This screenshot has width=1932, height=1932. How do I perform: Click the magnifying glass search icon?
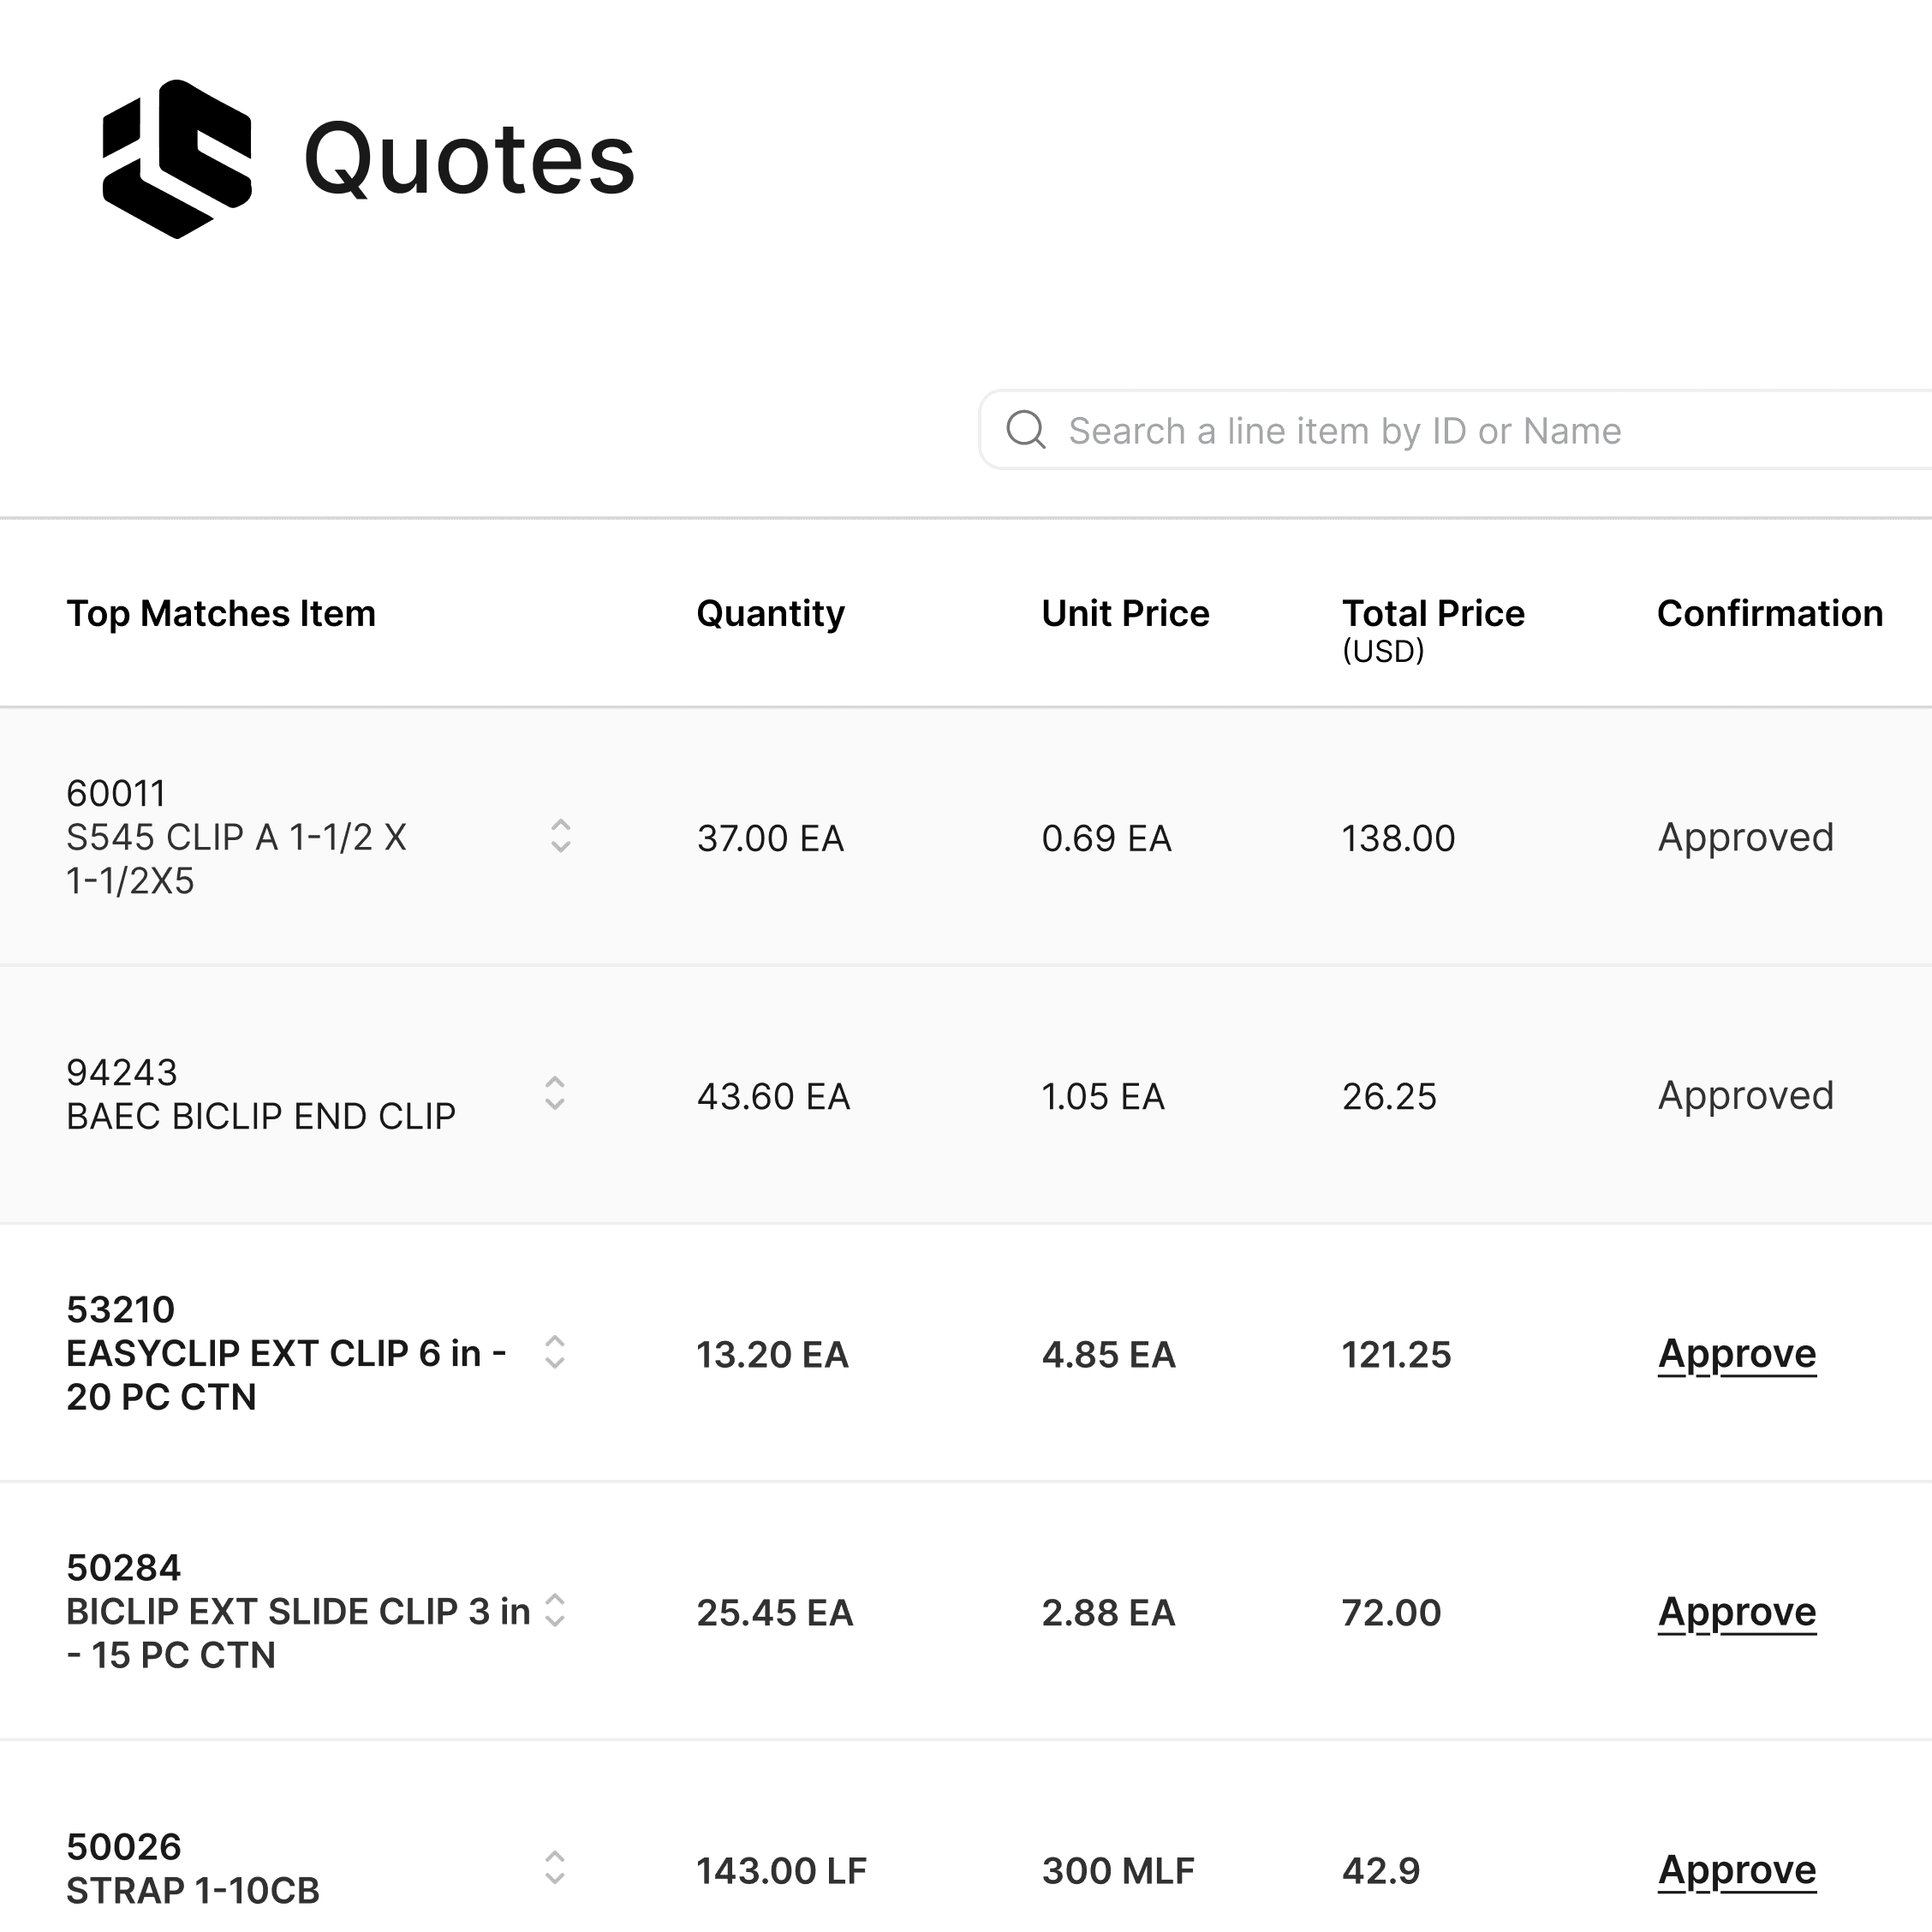pos(1026,430)
